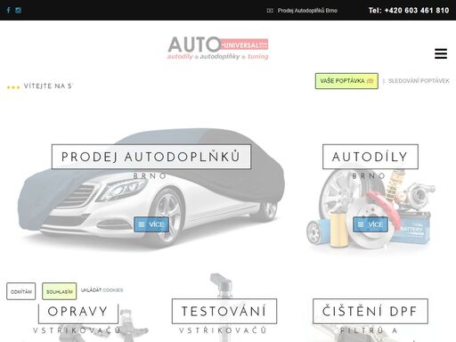Call the Tel: +420 603 461 810 number
Viewport: 456px width, 342px height.
pos(409,11)
